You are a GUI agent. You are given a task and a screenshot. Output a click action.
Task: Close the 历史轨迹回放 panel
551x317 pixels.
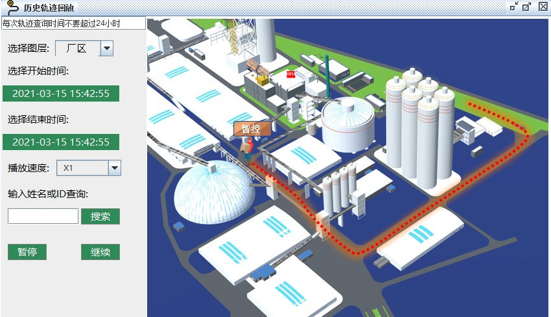tap(543, 6)
